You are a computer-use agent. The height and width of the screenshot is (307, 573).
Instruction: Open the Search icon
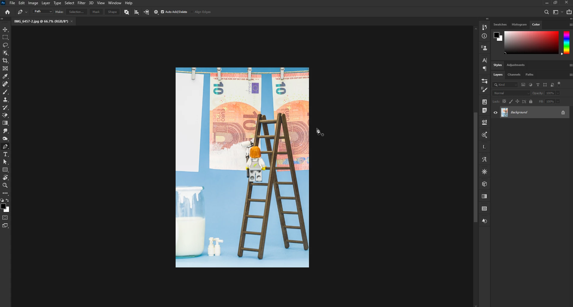point(546,12)
